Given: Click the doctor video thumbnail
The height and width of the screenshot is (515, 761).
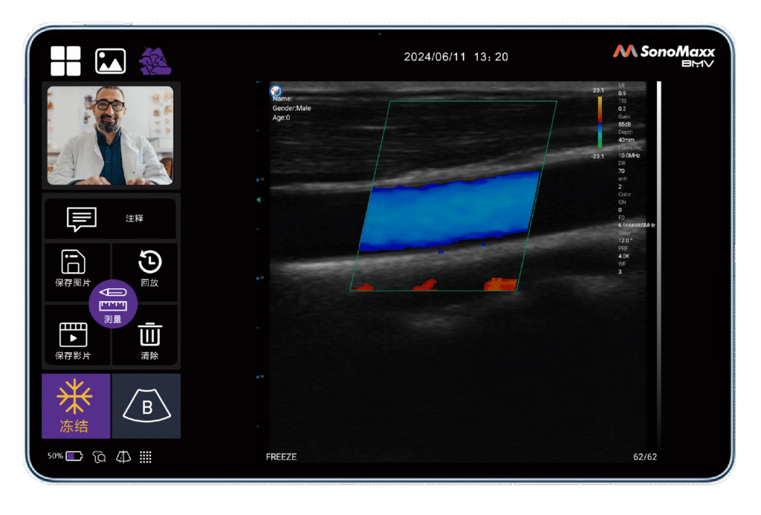Looking at the screenshot, I should point(110,135).
